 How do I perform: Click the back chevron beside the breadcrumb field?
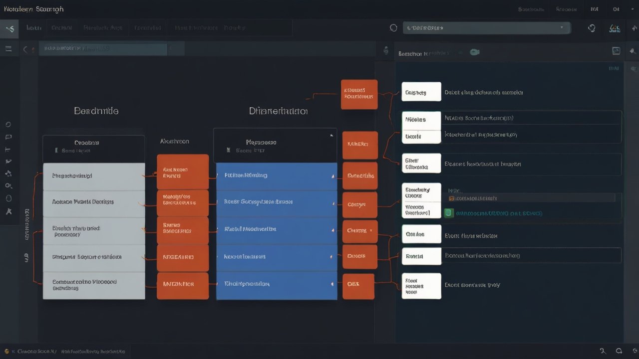pos(25,49)
